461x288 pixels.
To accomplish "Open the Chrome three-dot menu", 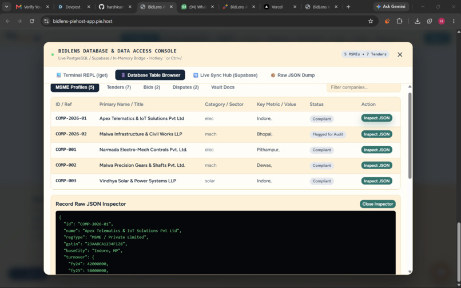I will tap(454, 21).
